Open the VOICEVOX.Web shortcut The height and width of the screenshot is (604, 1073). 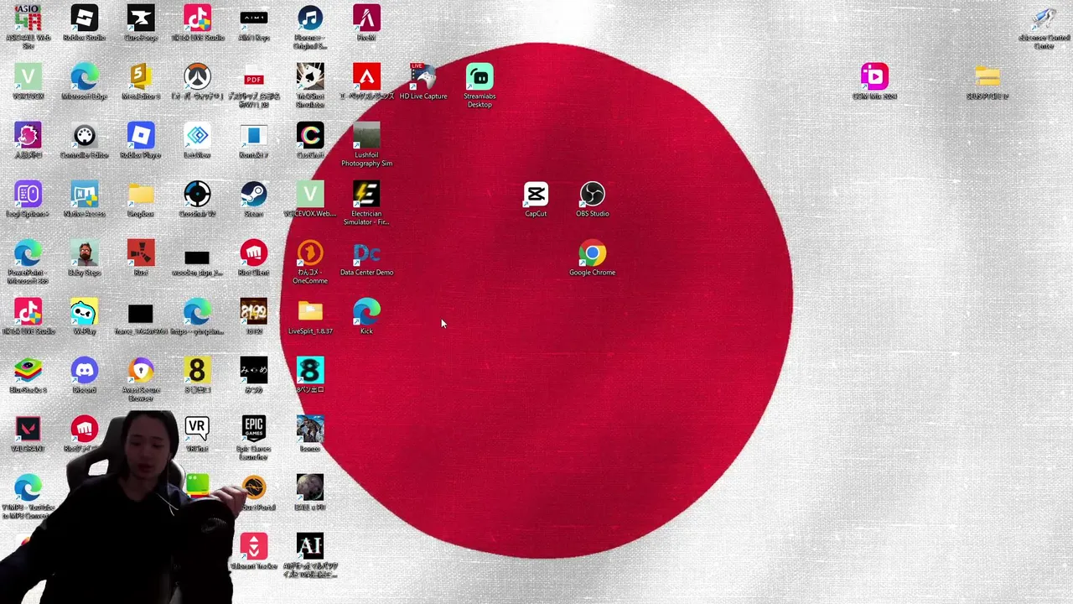tap(310, 195)
